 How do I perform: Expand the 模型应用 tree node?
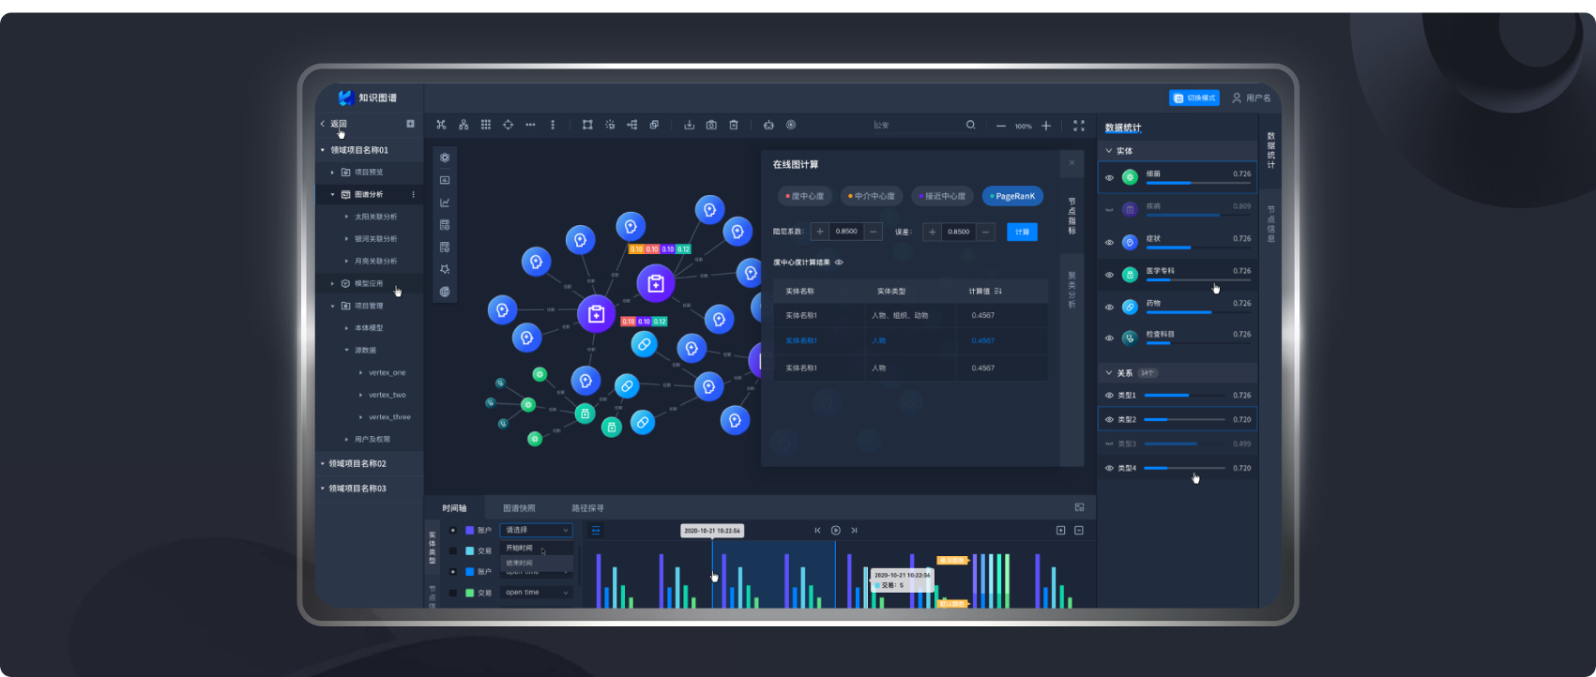tap(332, 283)
